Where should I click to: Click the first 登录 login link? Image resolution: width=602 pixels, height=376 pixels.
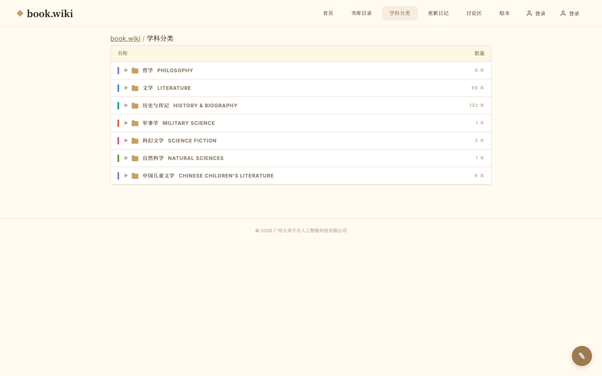[536, 13]
